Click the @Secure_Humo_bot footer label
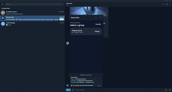 pyautogui.click(x=86, y=75)
